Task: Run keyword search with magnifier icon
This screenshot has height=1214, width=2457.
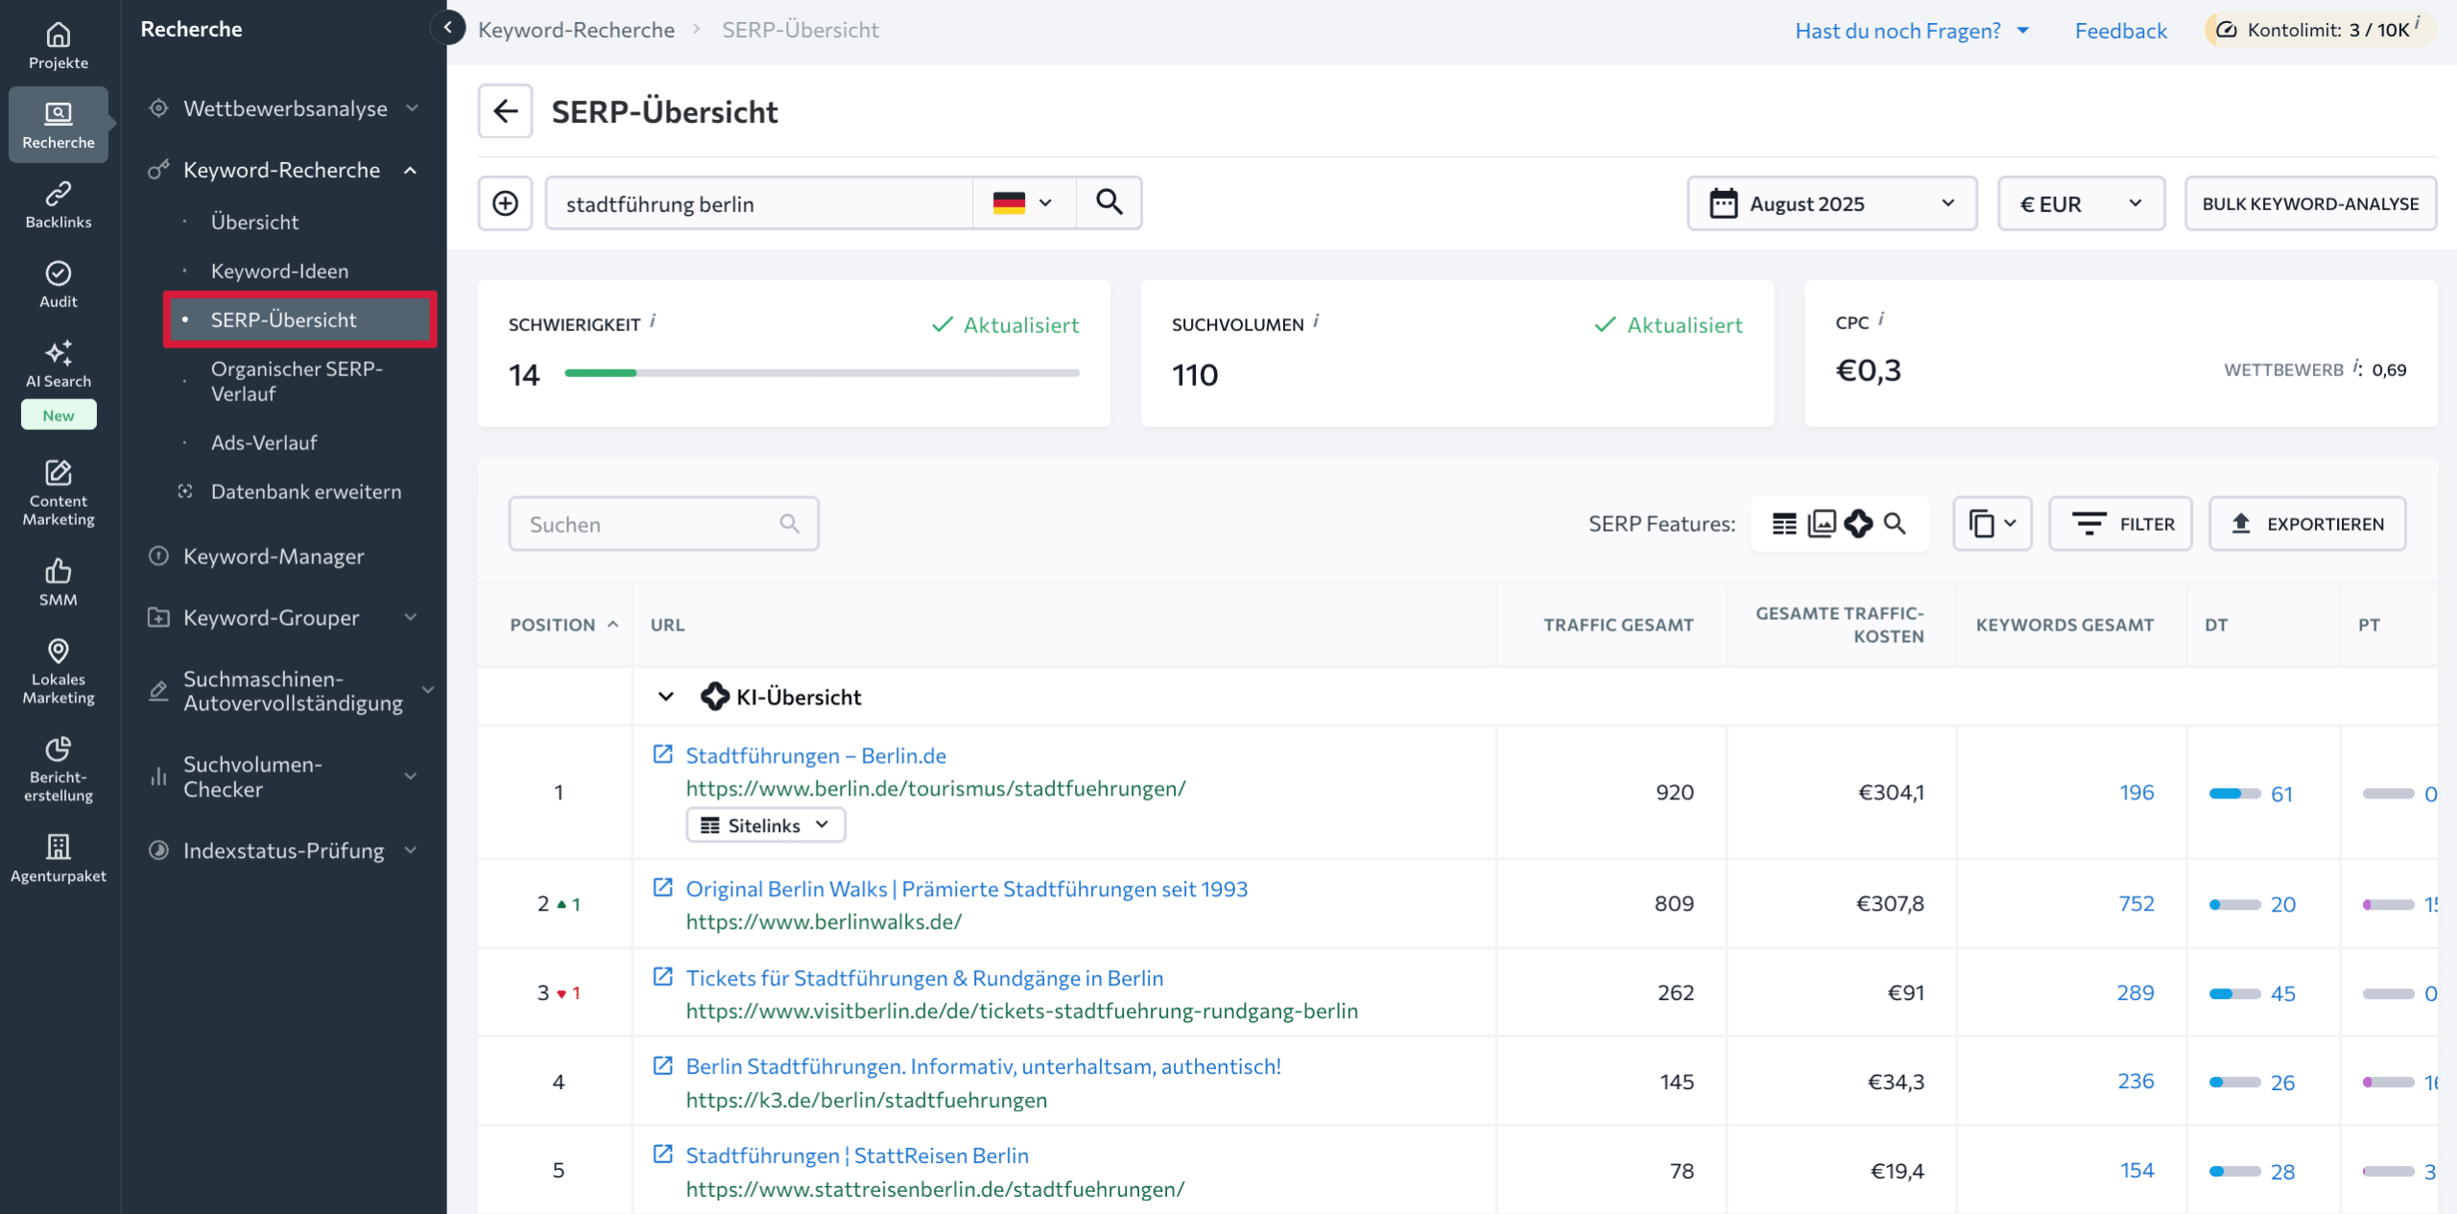Action: click(1109, 202)
